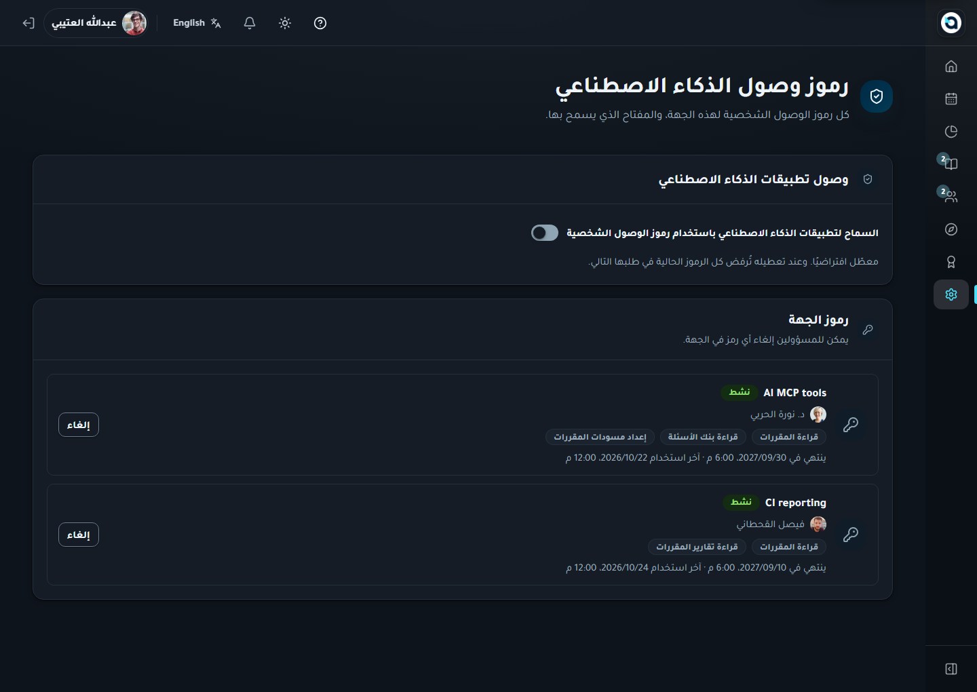Click the avatar of فيصل القحطاني

[818, 524]
